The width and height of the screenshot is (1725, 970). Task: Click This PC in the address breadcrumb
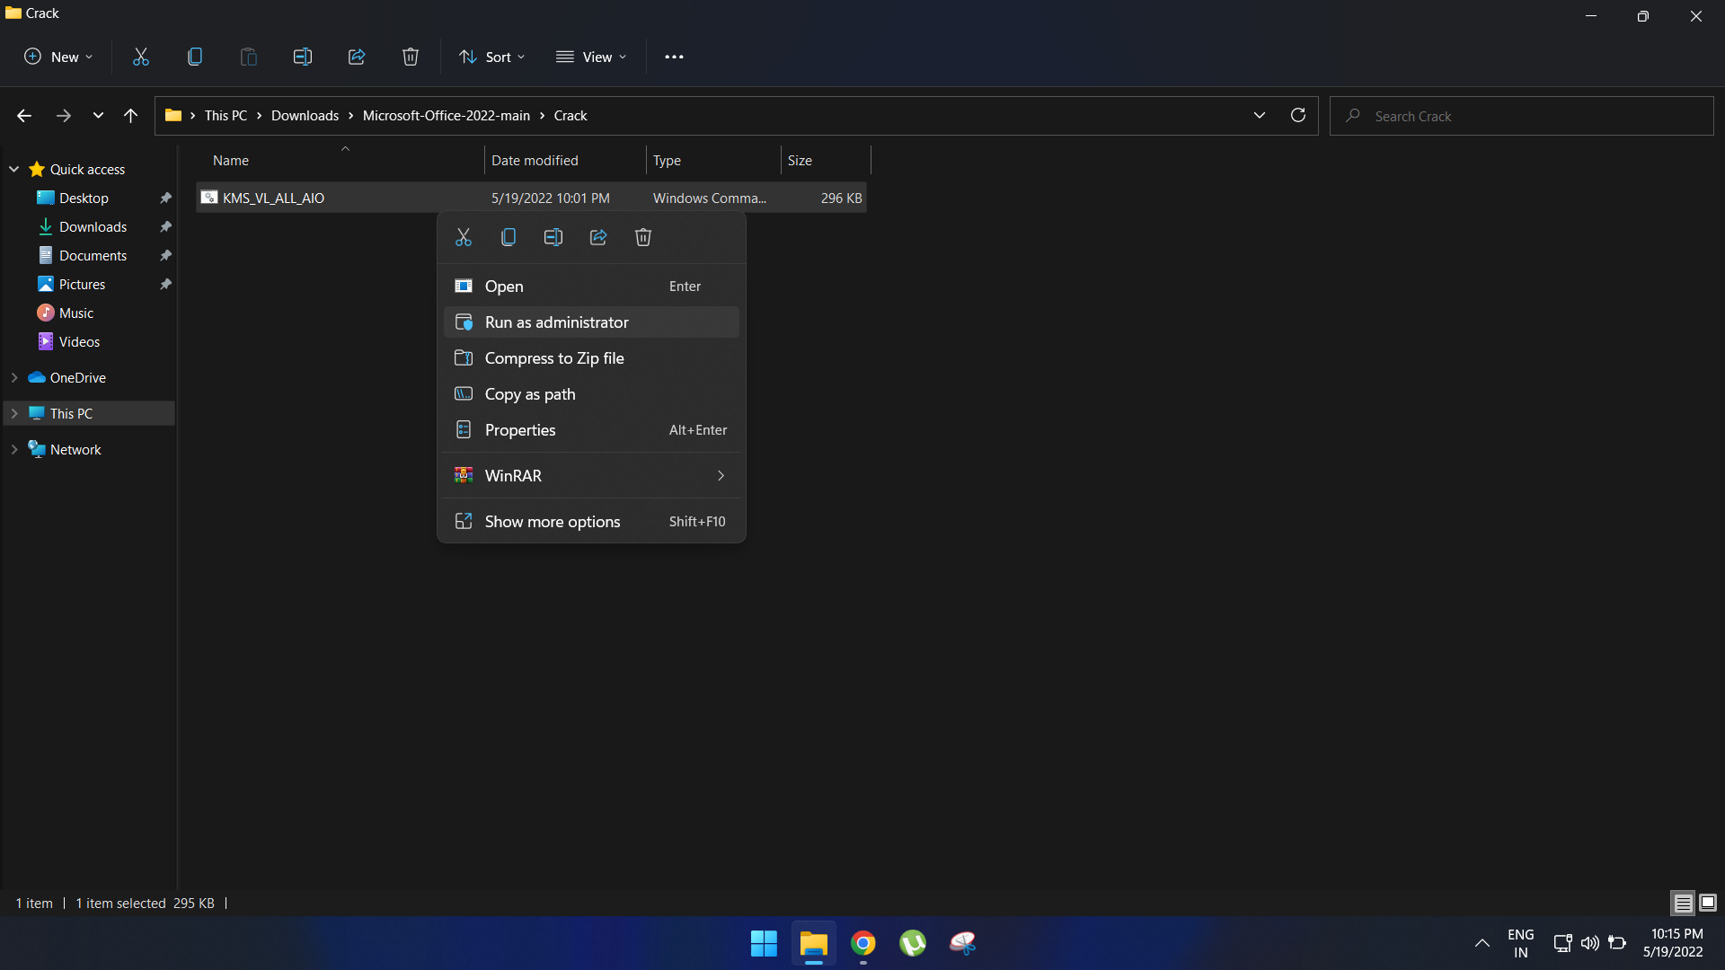[x=226, y=115]
